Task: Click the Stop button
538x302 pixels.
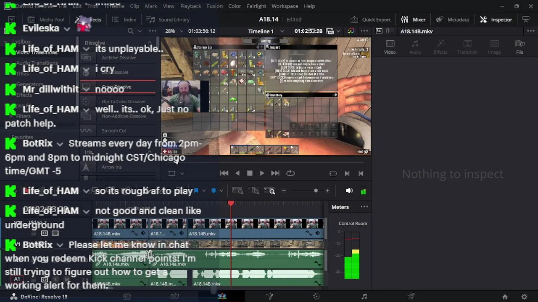Action: click(250, 173)
